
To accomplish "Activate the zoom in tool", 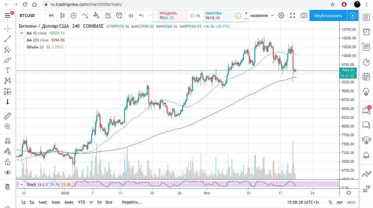I will tap(8, 126).
